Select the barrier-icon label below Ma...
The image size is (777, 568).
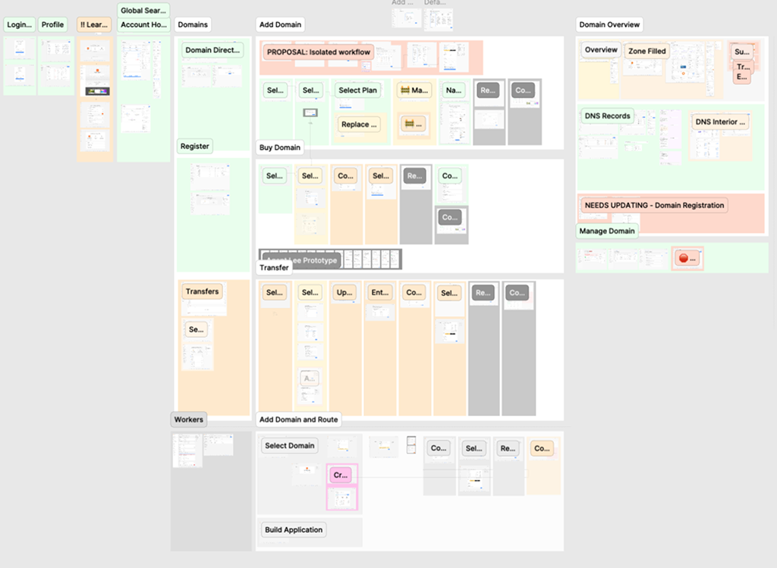[413, 124]
